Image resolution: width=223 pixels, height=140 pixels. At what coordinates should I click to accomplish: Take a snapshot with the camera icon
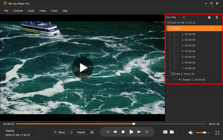click(165, 132)
